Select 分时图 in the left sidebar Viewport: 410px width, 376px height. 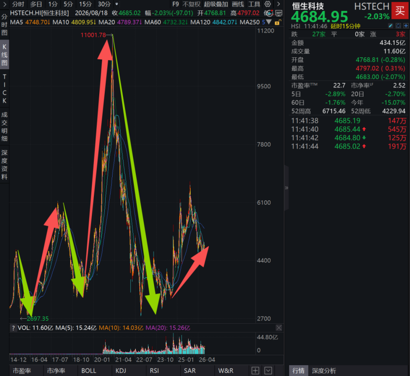(4, 25)
